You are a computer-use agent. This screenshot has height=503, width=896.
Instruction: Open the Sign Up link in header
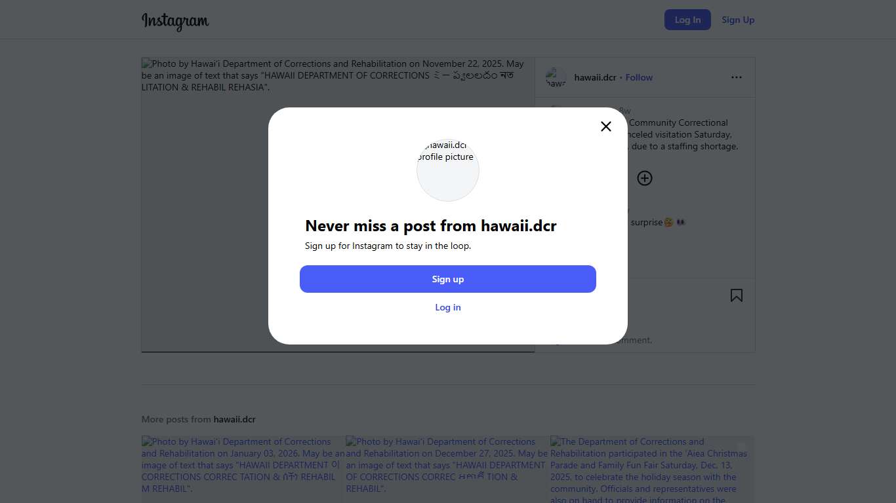click(x=738, y=20)
